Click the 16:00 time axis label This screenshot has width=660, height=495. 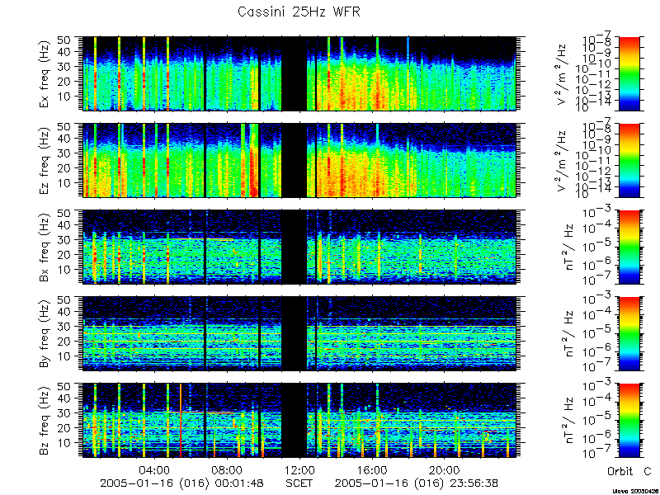pyautogui.click(x=372, y=469)
